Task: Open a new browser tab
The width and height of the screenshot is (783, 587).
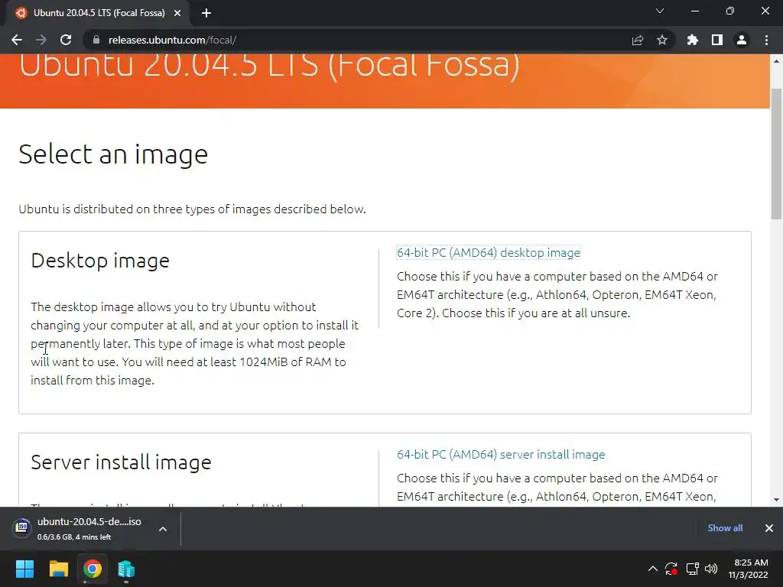Action: point(206,13)
